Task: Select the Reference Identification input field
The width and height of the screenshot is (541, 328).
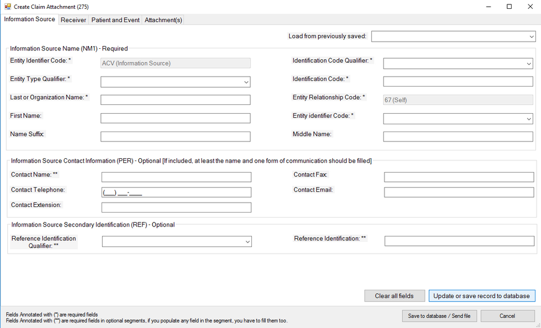Action: point(458,240)
